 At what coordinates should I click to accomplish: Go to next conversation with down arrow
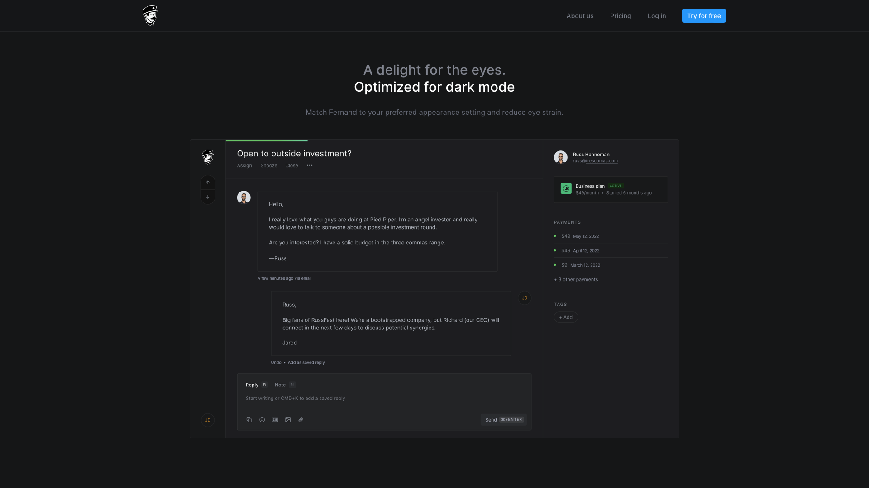[x=208, y=197]
